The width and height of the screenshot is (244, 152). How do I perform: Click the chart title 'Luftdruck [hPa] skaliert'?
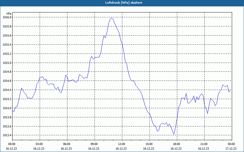(124, 3)
